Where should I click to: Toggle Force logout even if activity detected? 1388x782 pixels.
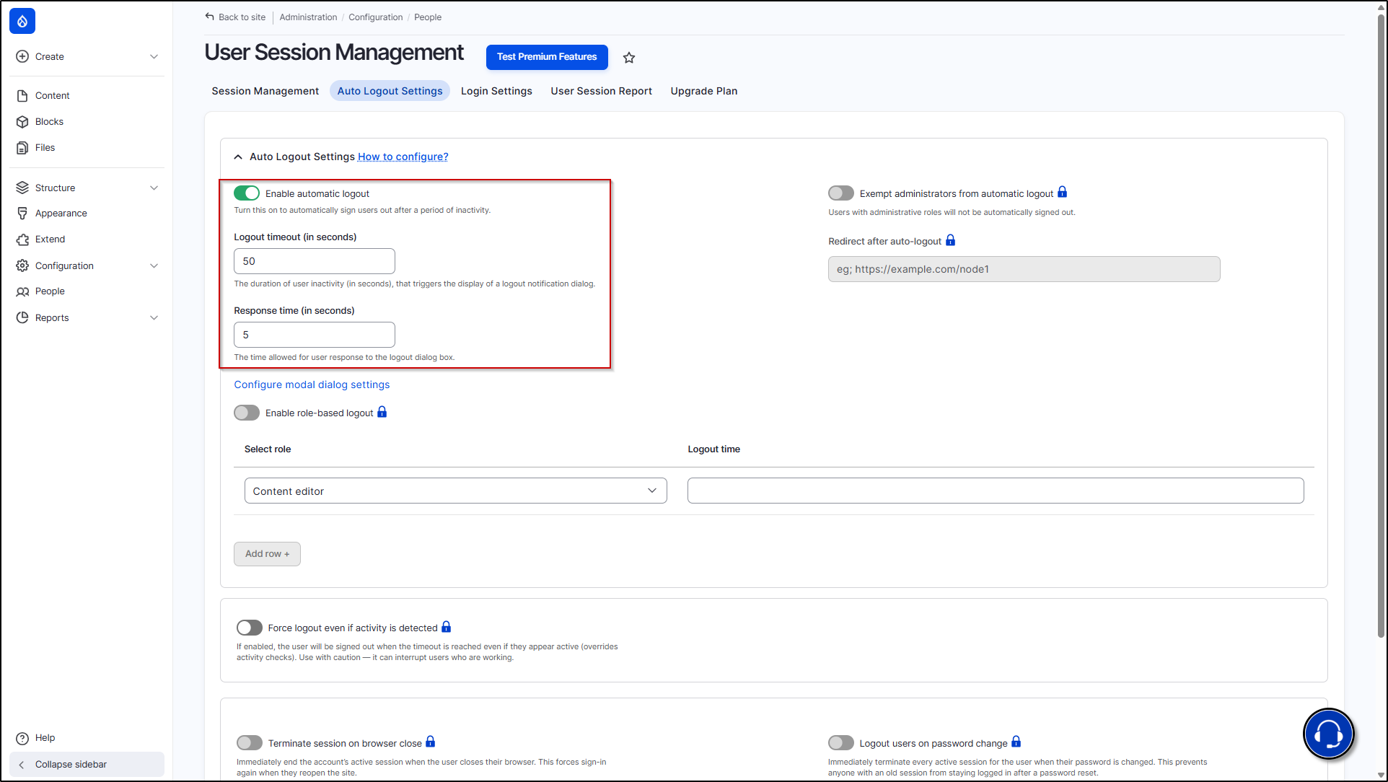point(250,628)
